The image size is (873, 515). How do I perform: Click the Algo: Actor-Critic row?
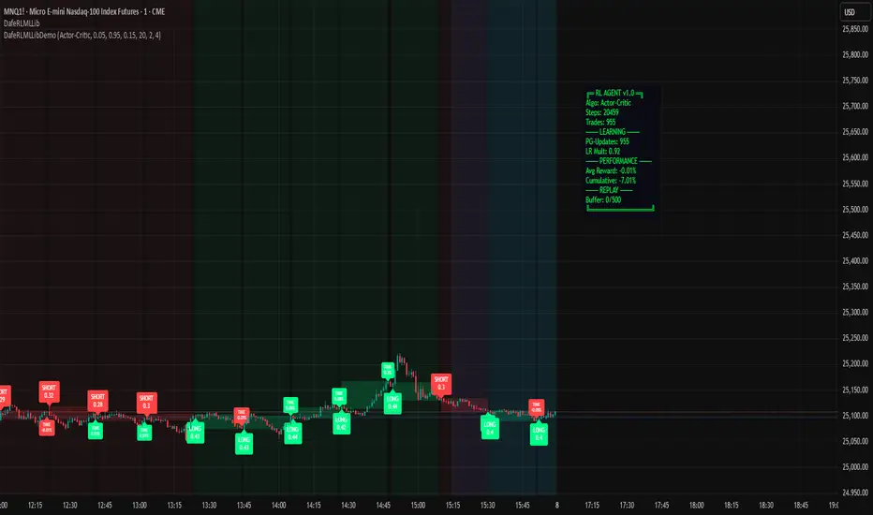click(x=608, y=103)
